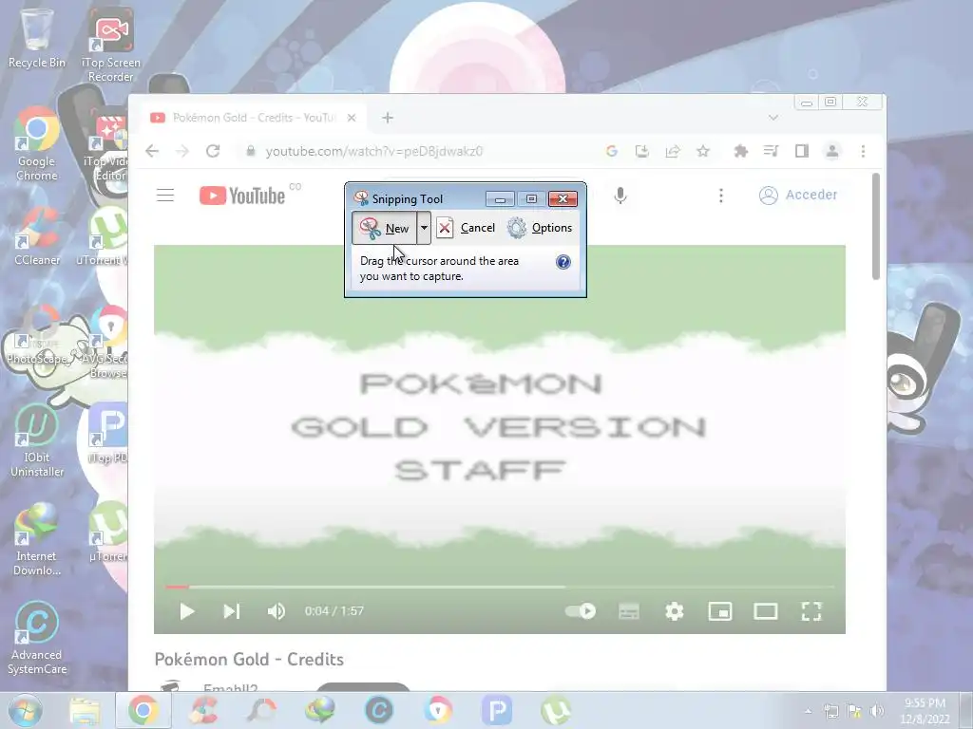Screen dimensions: 973x729
Task: Open Snipping Tool Options
Action: pyautogui.click(x=540, y=228)
